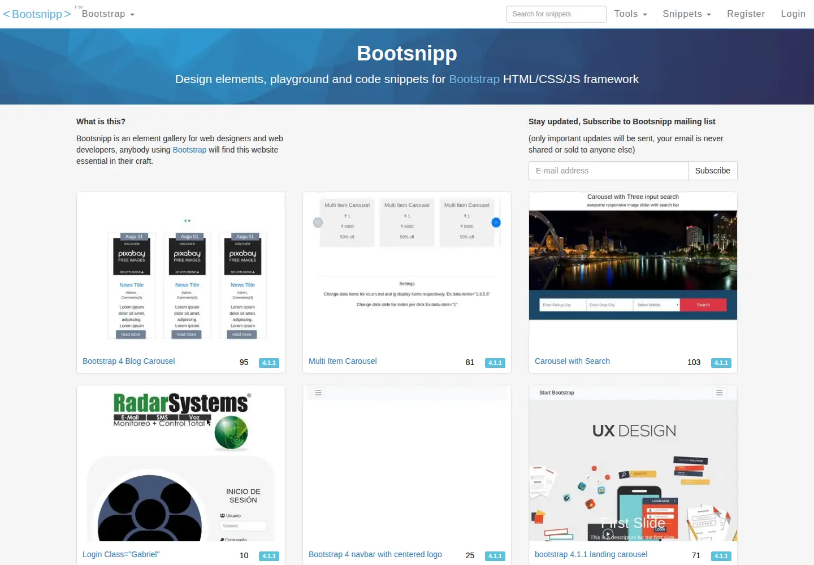The image size is (814, 565).
Task: Click the blue next arrow in Multi Item Carousel preview
Action: coord(496,223)
